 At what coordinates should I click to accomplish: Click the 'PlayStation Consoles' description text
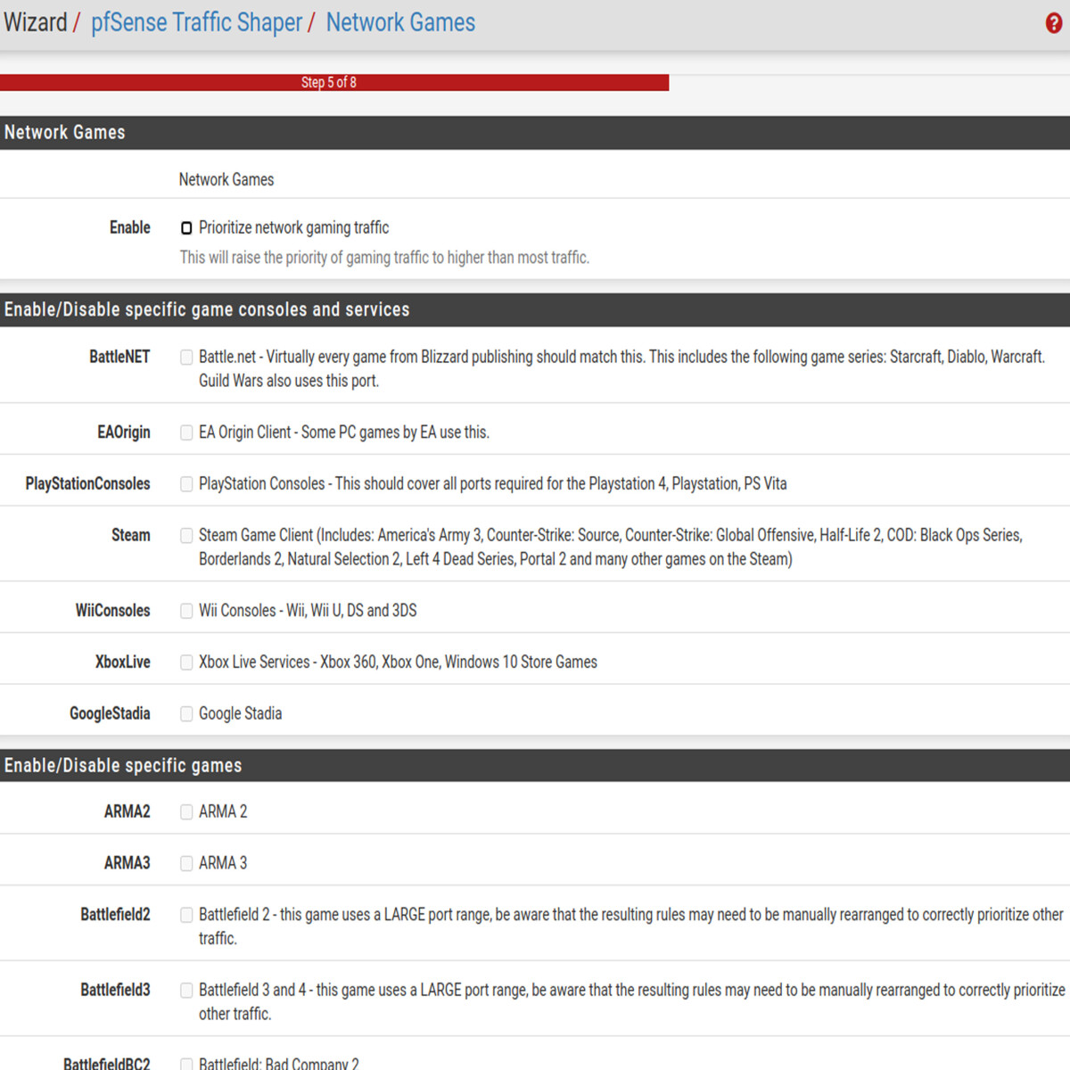[492, 483]
